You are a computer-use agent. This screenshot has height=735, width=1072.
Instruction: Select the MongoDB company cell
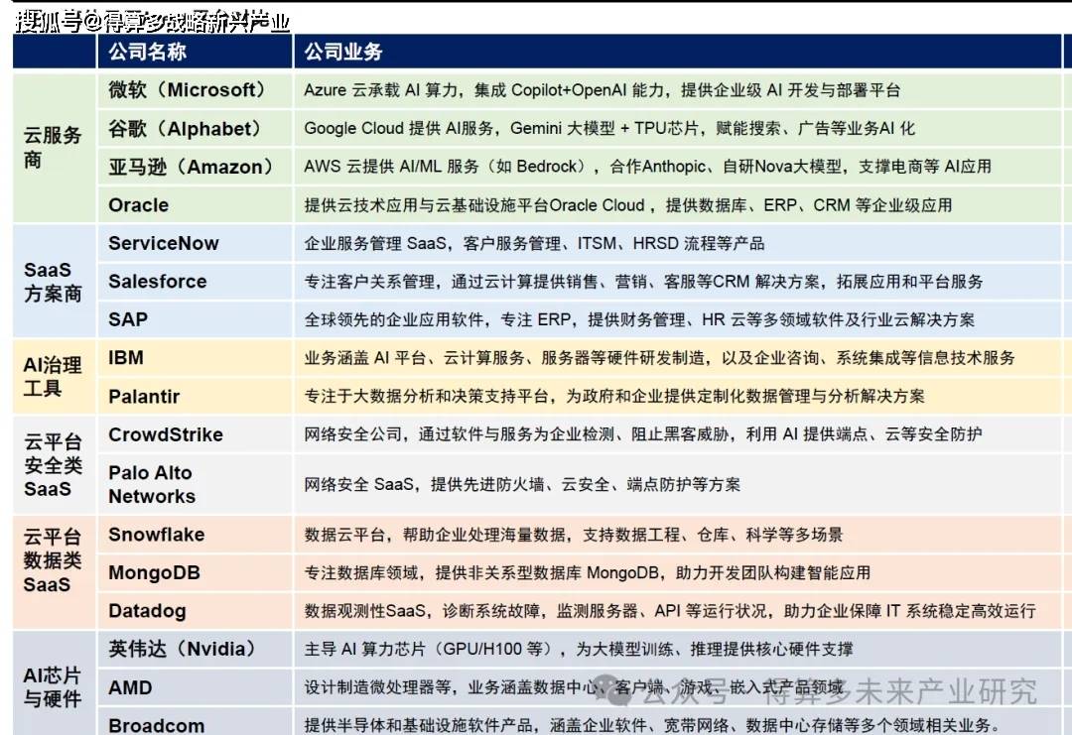tap(154, 572)
